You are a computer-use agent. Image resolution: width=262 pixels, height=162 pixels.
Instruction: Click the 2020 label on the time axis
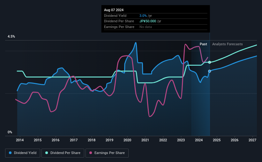click(x=127, y=140)
